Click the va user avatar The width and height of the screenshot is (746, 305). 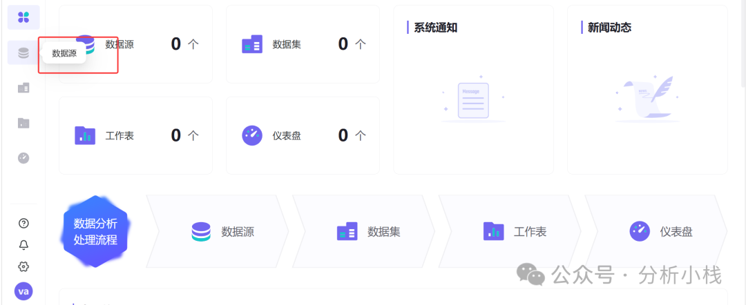click(23, 291)
